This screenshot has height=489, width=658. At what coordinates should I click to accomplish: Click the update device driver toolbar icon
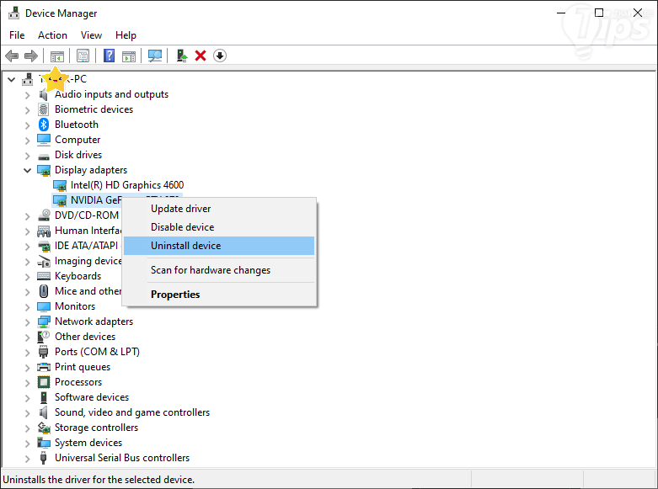click(x=181, y=56)
